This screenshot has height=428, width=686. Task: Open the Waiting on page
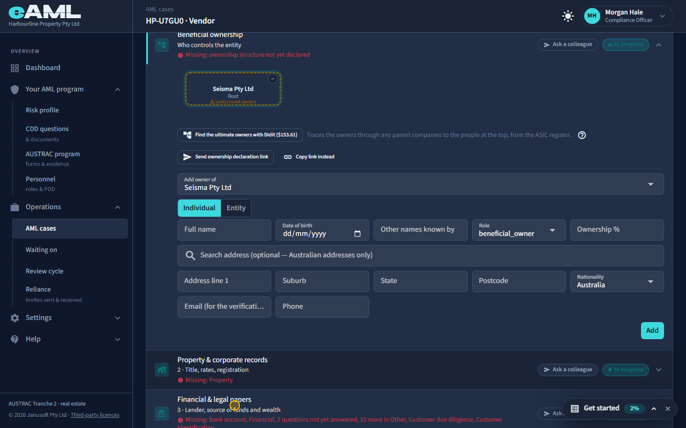pos(41,250)
